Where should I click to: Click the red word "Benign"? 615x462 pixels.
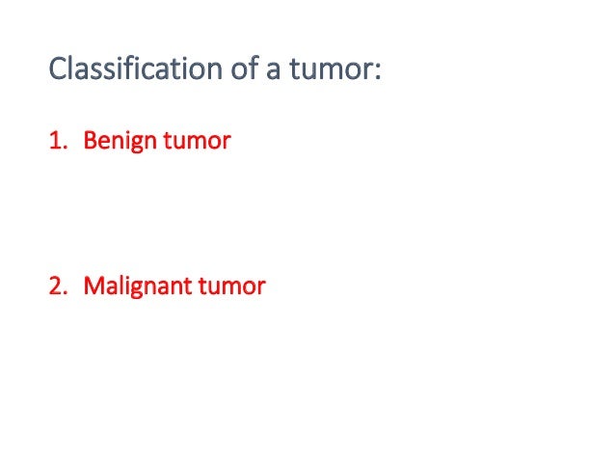pyautogui.click(x=120, y=141)
